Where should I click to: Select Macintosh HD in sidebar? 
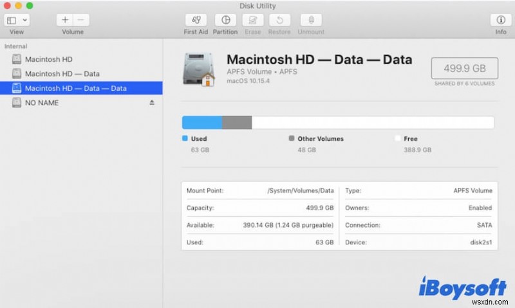coord(81,59)
